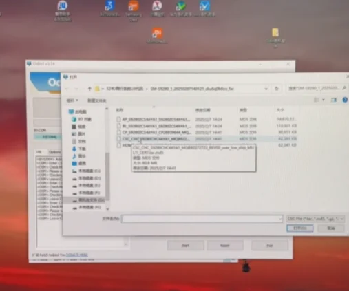Click the orange shortcut icon just above the Odin3 window
This screenshot has height=291, width=349.
[x=157, y=33]
